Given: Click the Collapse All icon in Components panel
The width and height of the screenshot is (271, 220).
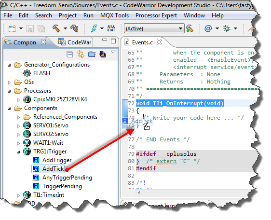Looking at the screenshot, I should [x=70, y=55].
